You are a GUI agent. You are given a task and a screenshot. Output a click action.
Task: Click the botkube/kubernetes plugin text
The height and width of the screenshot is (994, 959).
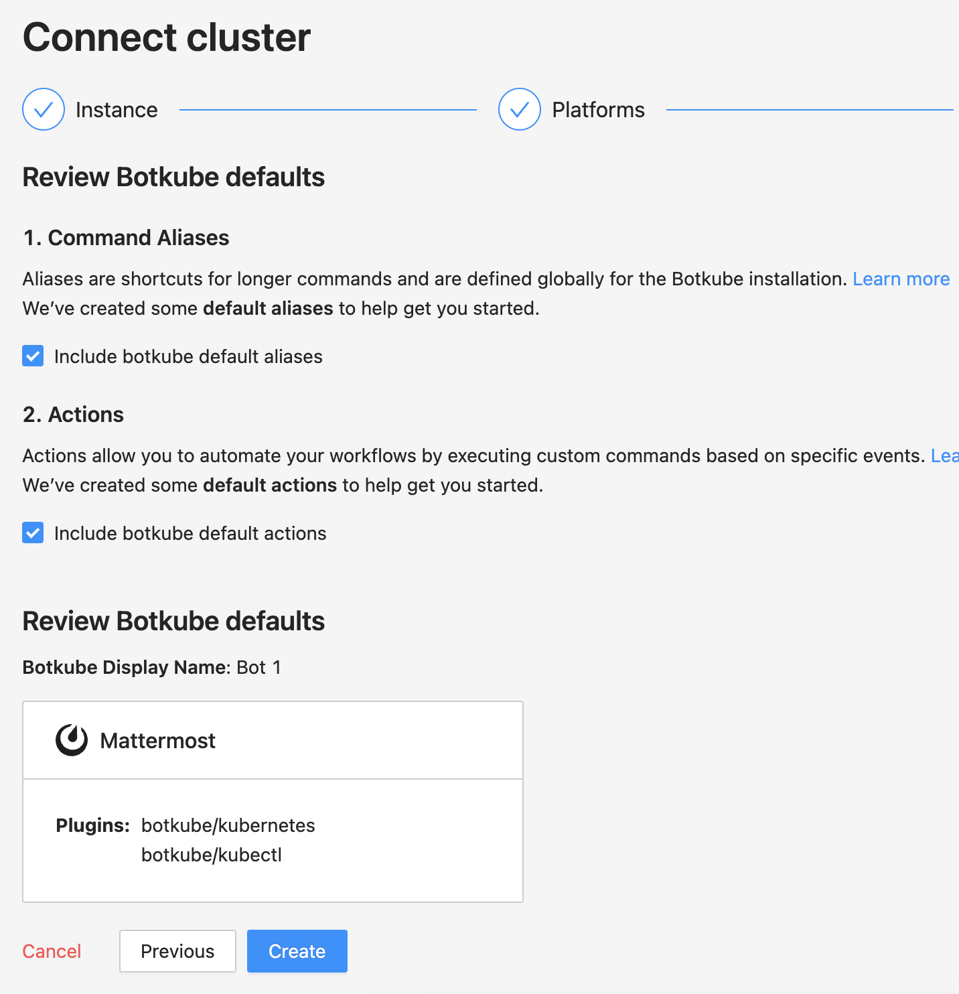pyautogui.click(x=228, y=825)
